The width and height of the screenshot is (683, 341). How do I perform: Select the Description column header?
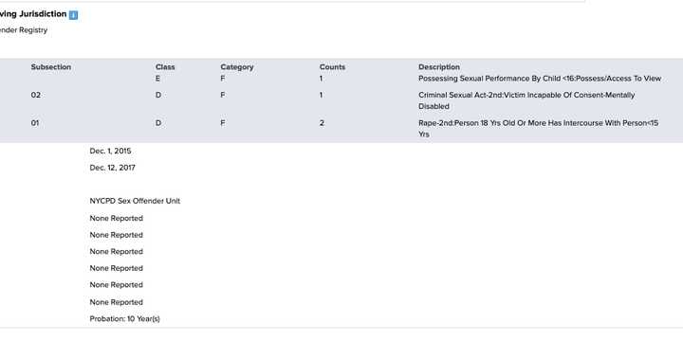439,67
